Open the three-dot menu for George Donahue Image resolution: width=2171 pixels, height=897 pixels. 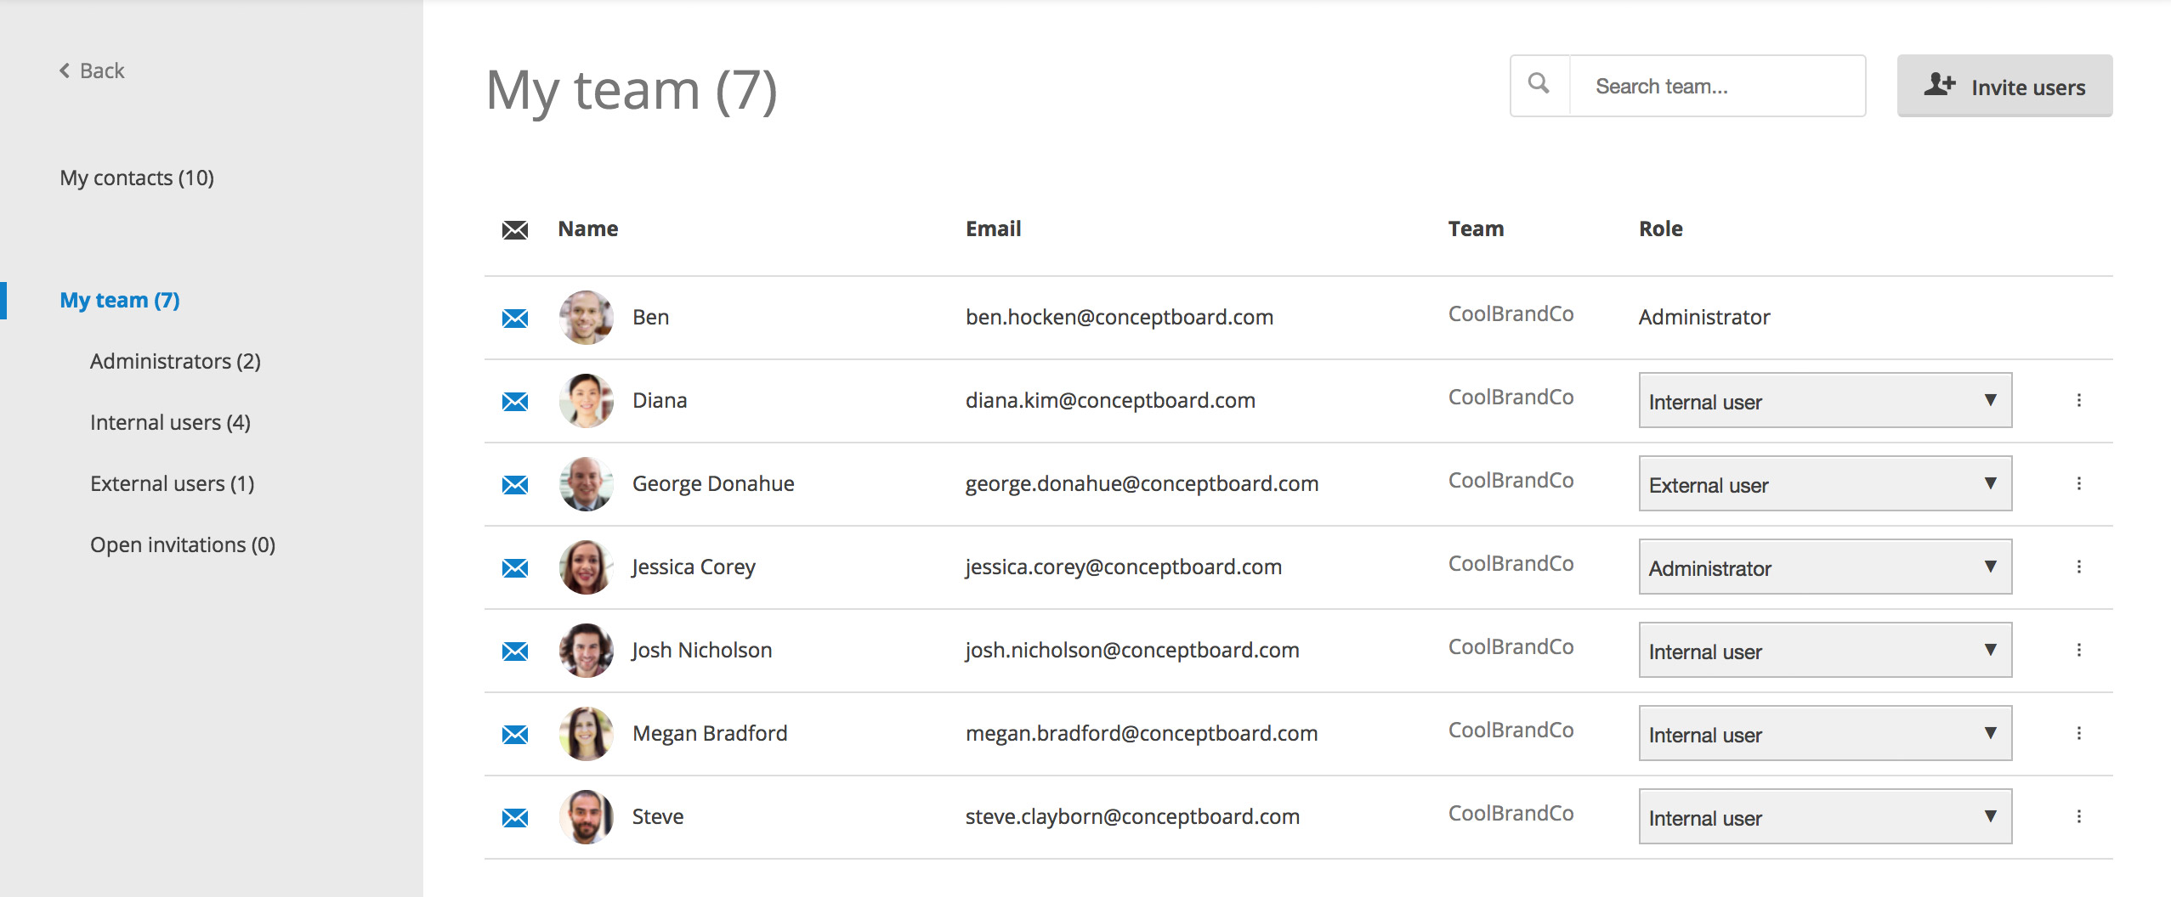(x=2079, y=483)
